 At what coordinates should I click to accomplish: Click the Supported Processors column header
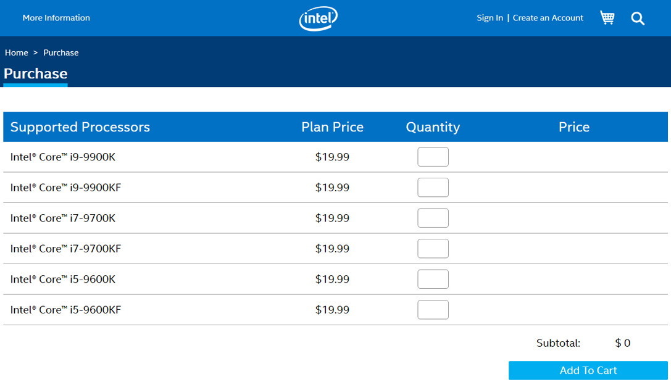click(x=80, y=127)
